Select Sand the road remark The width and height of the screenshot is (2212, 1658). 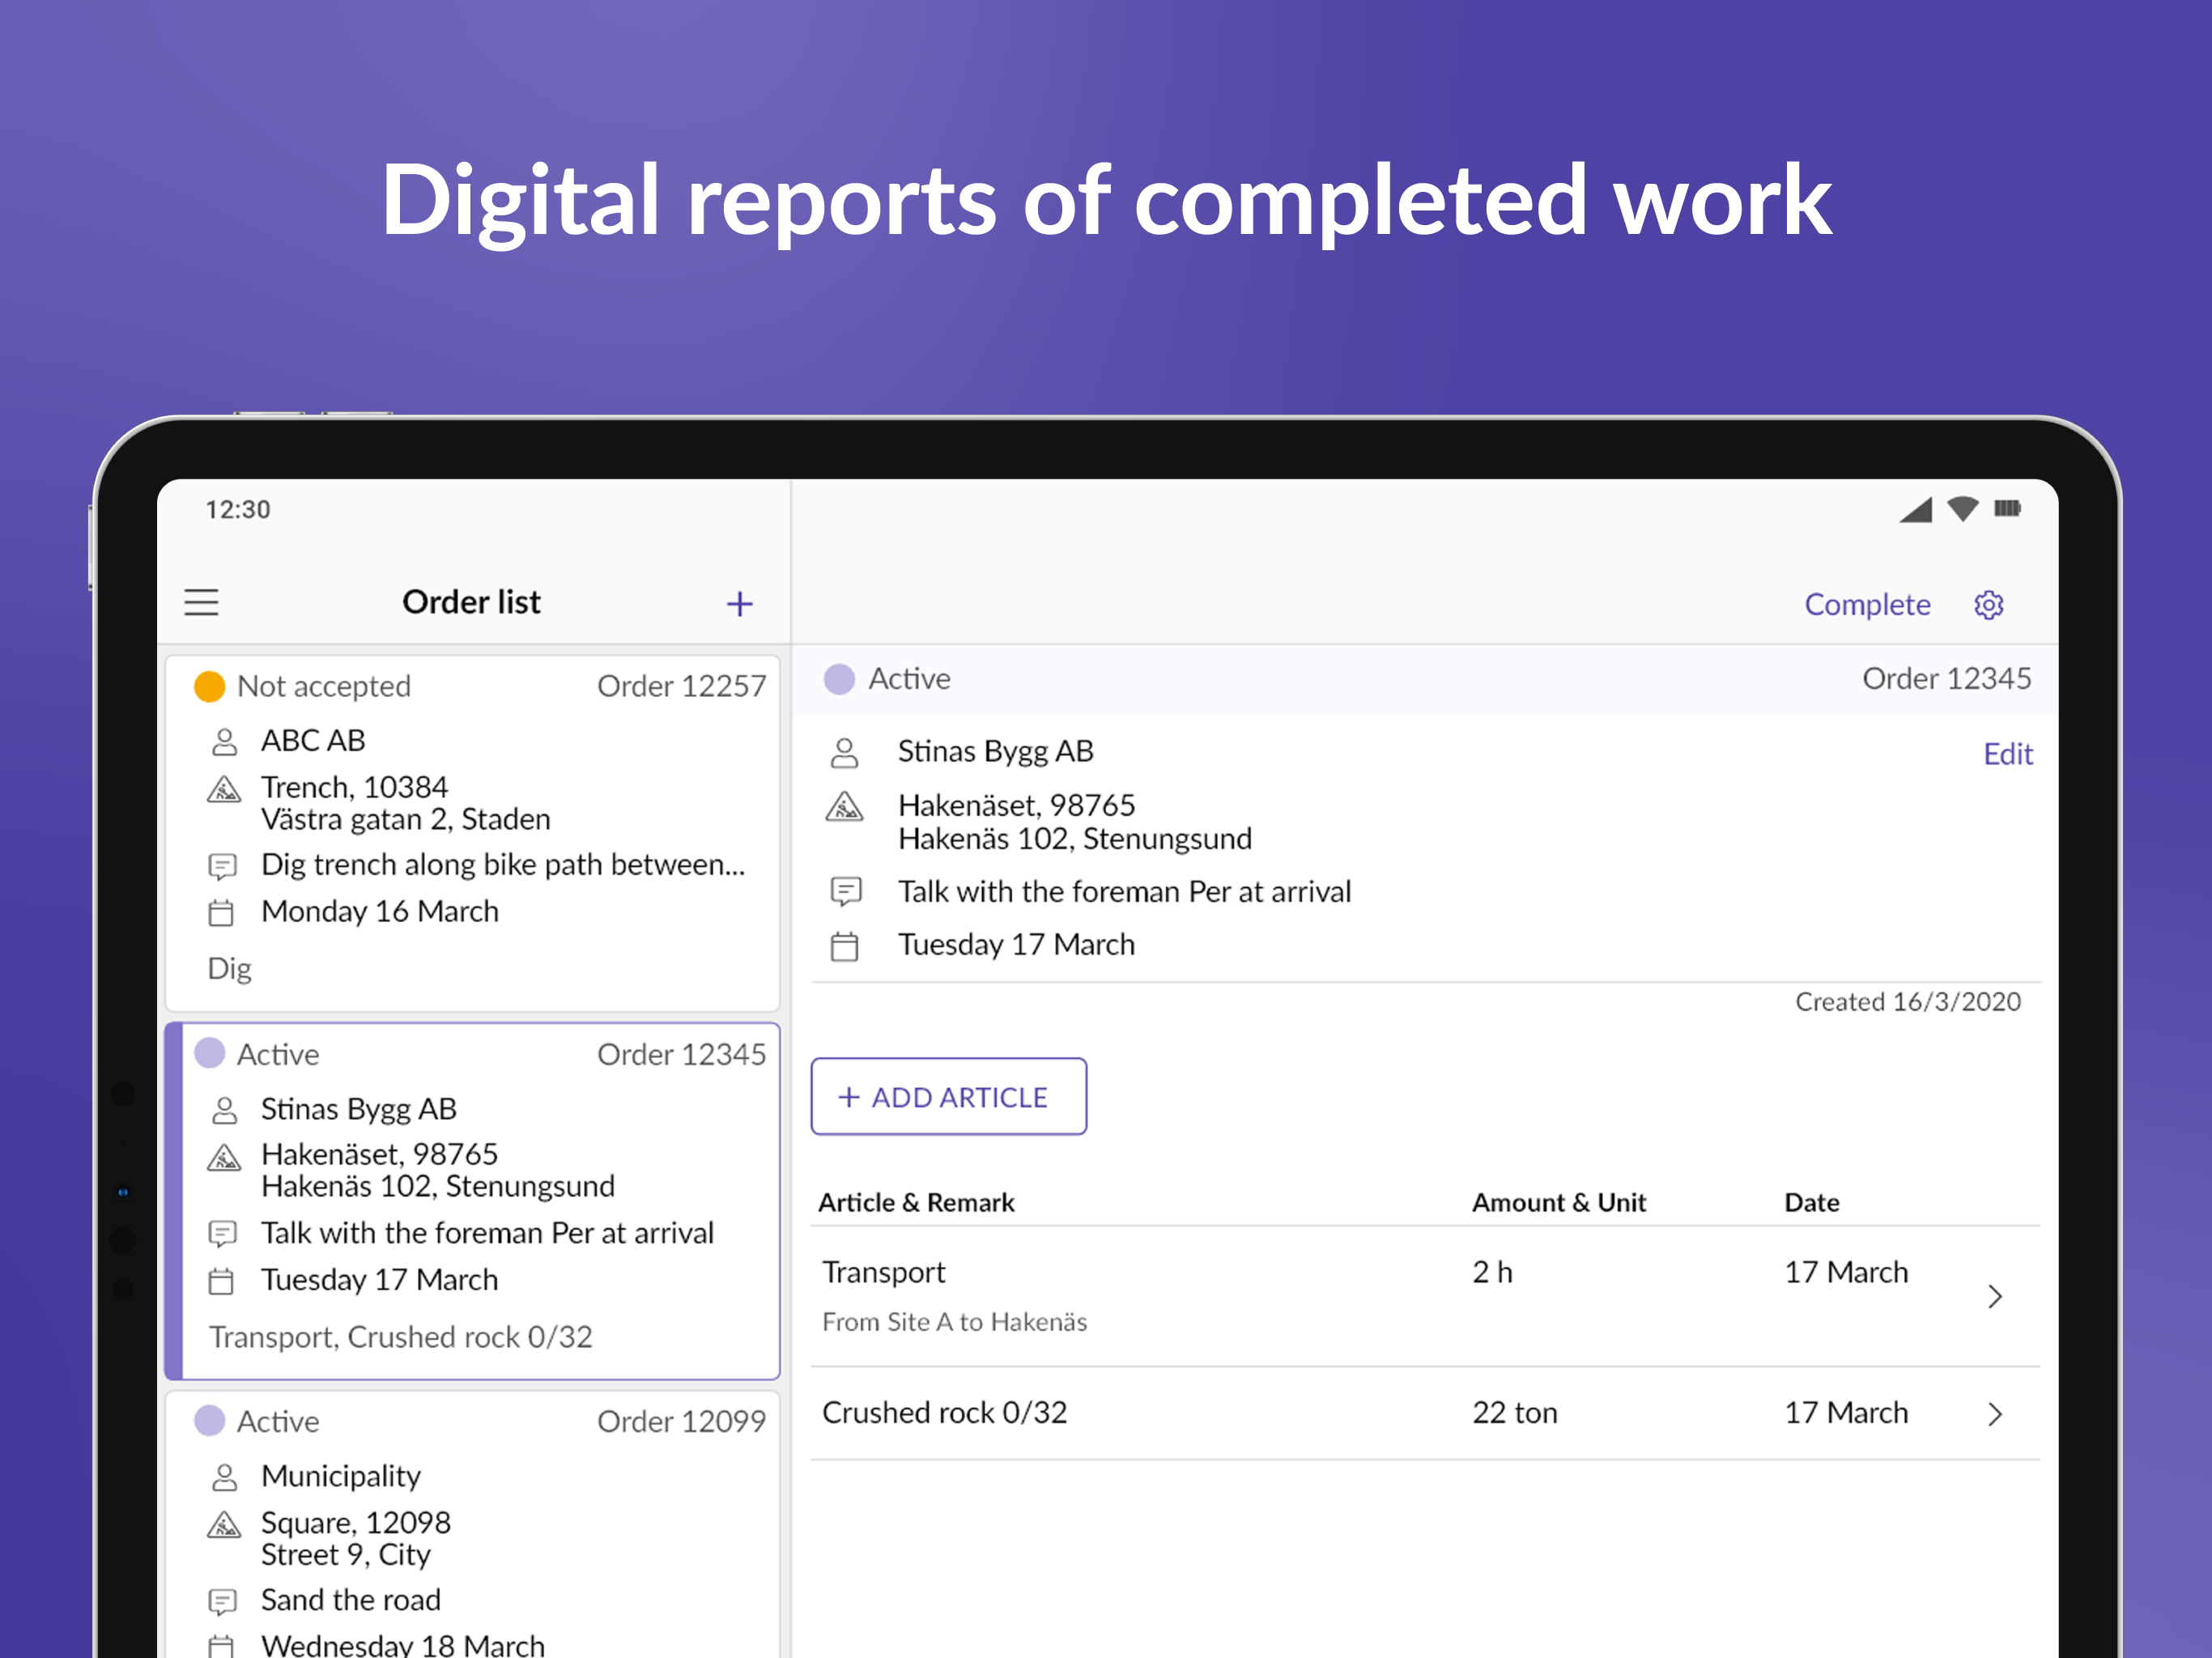tap(351, 1600)
